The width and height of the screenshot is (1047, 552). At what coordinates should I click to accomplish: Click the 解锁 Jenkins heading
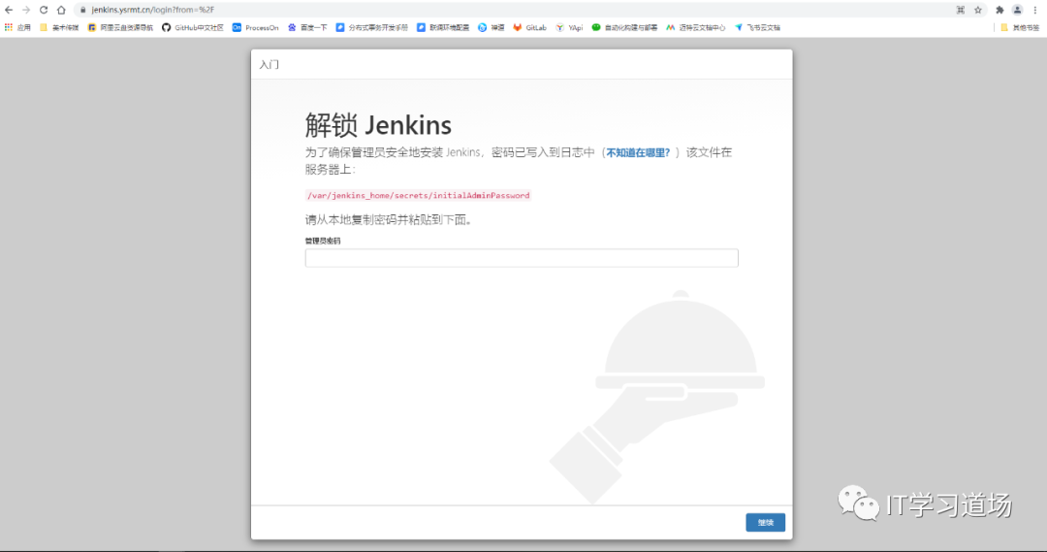pyautogui.click(x=378, y=125)
